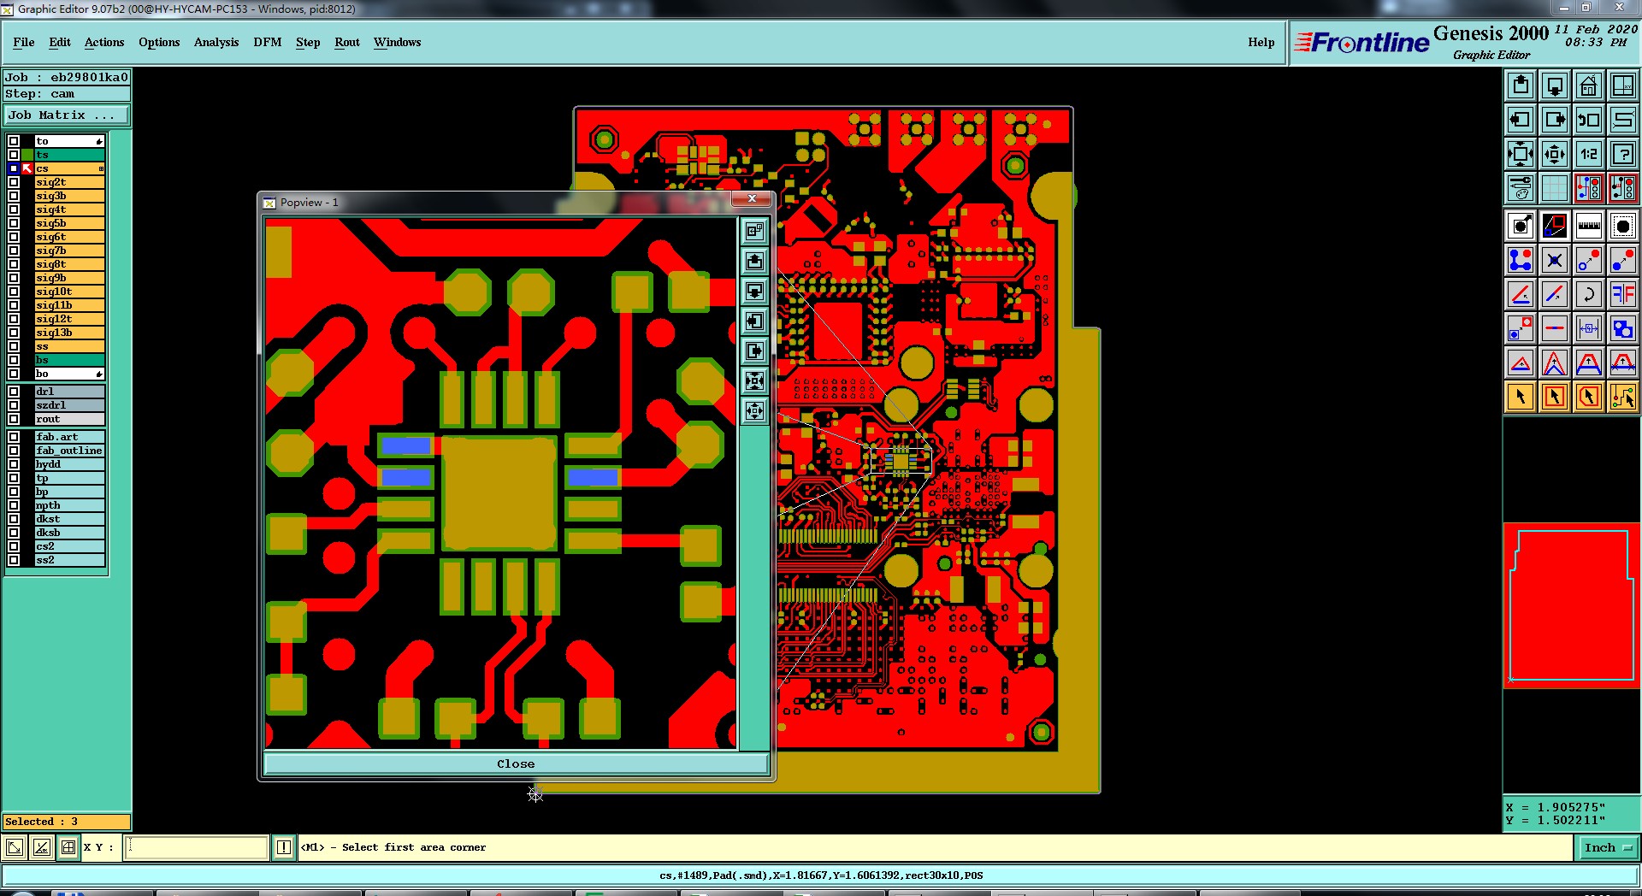Toggle the rout layer checkbox
Viewport: 1642px width, 896px height.
click(x=14, y=419)
